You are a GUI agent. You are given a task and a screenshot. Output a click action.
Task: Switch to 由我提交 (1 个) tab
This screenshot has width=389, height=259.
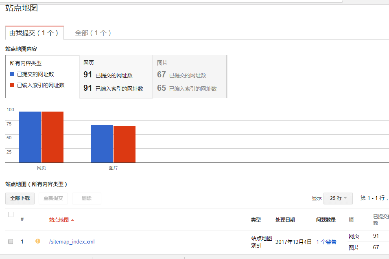34,33
